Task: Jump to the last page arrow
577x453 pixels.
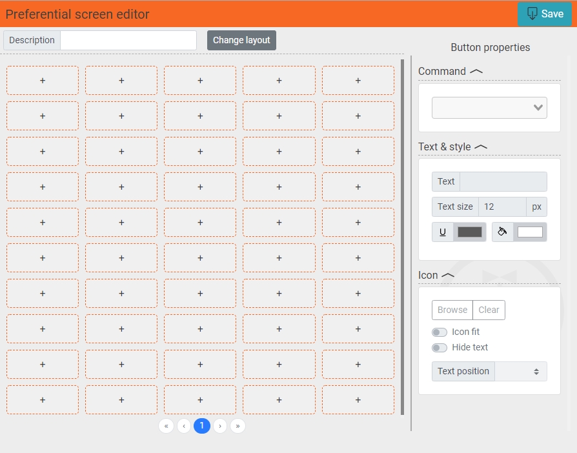Action: [238, 426]
